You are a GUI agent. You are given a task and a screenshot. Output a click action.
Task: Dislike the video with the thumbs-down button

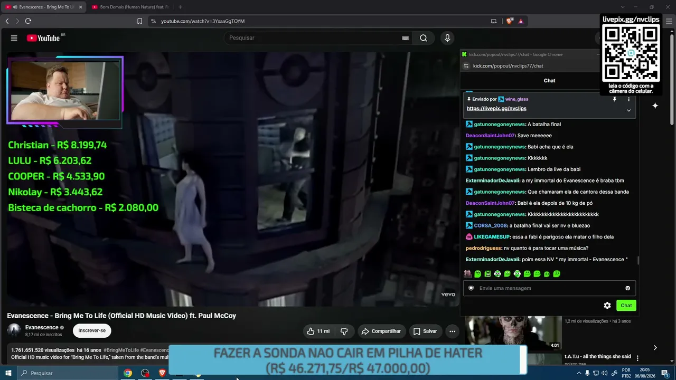[x=344, y=331]
